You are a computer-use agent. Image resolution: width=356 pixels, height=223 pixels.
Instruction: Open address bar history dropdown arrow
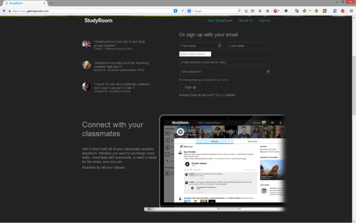pyautogui.click(x=179, y=11)
